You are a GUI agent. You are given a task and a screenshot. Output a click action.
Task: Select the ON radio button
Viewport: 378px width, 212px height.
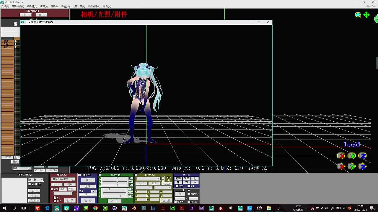55,198
